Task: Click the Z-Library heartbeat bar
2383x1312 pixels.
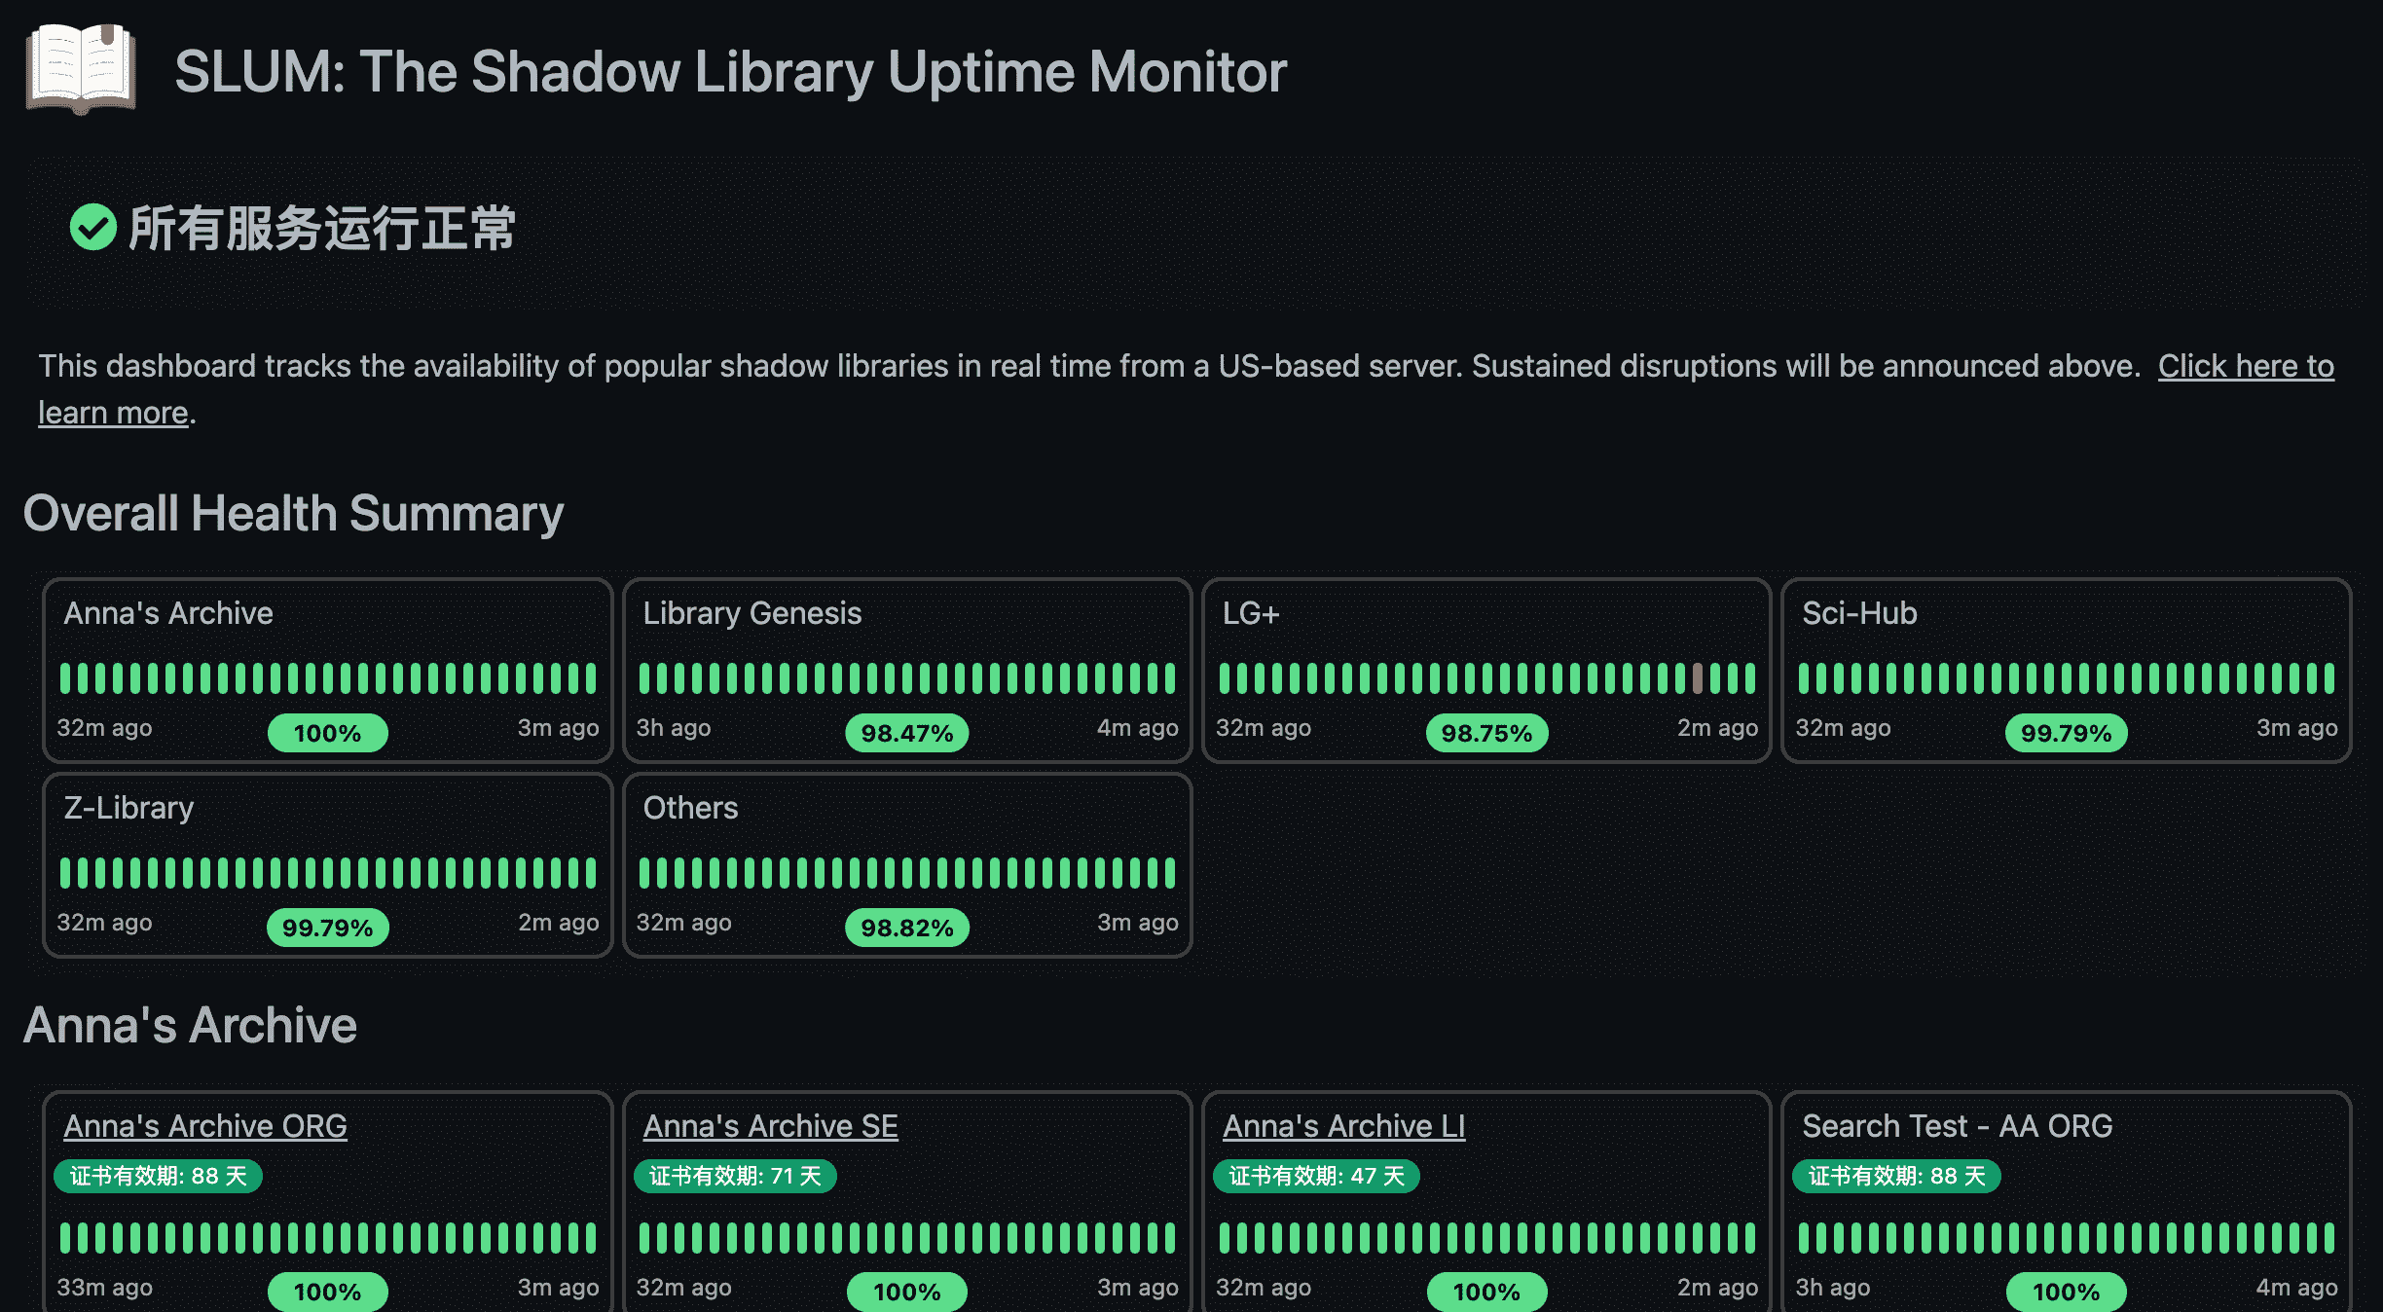Action: click(327, 872)
